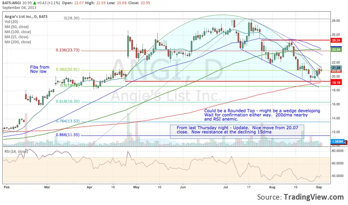Select the MA (100, close) indicator label

pos(18,32)
